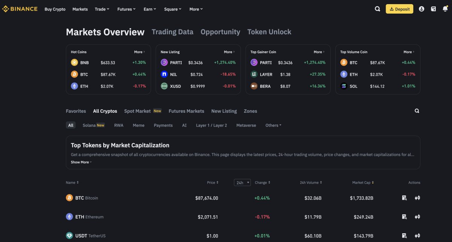Sort the table by Market Cap
The height and width of the screenshot is (242, 452).
[x=363, y=183]
